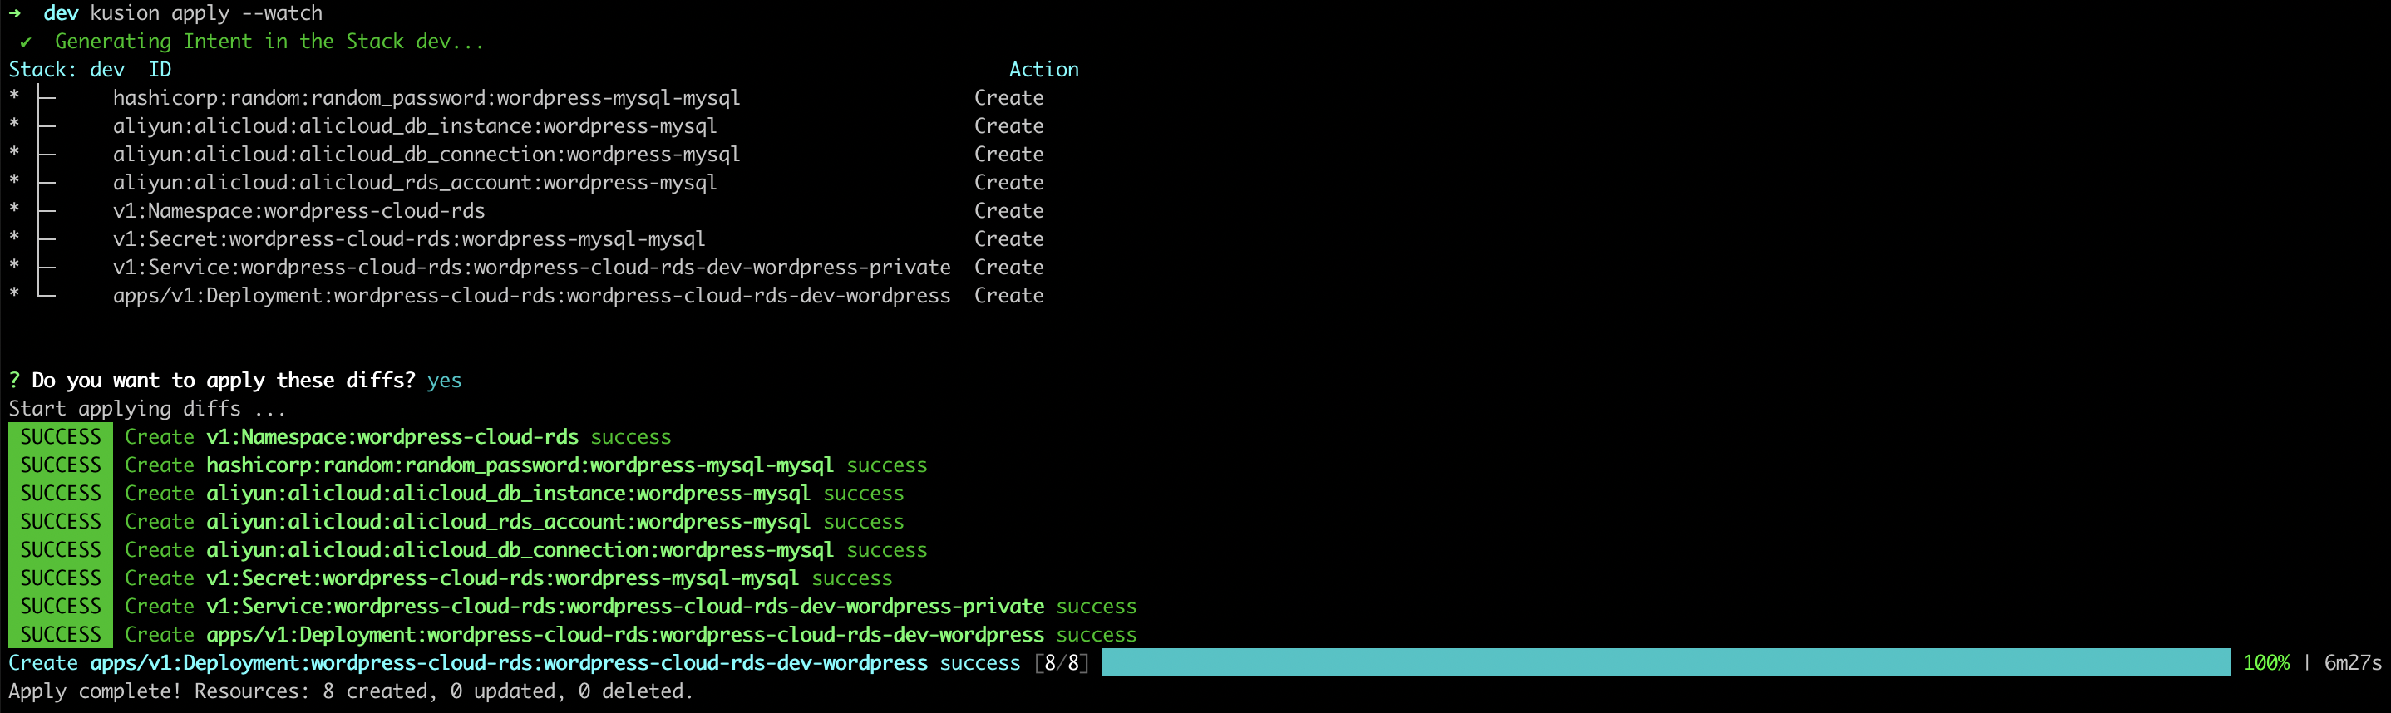Select v1:Namespace:wordpress-cloud-rds in stack tree
Image resolution: width=2391 pixels, height=713 pixels.
pyautogui.click(x=298, y=210)
